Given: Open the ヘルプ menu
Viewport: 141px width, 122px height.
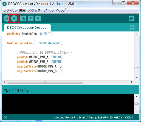Looking at the screenshot, I should [61, 10].
